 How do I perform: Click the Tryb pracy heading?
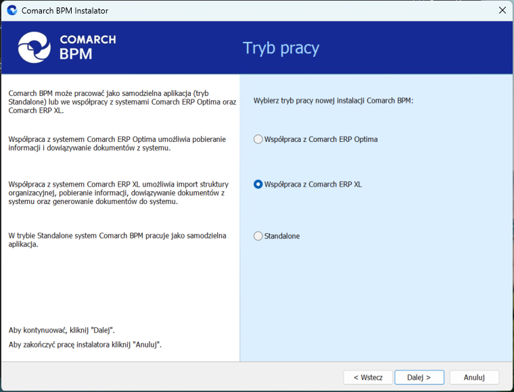(x=281, y=48)
